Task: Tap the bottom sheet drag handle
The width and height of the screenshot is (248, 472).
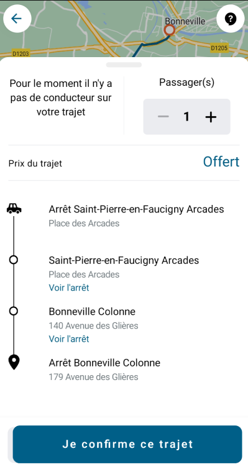Action: [124, 65]
